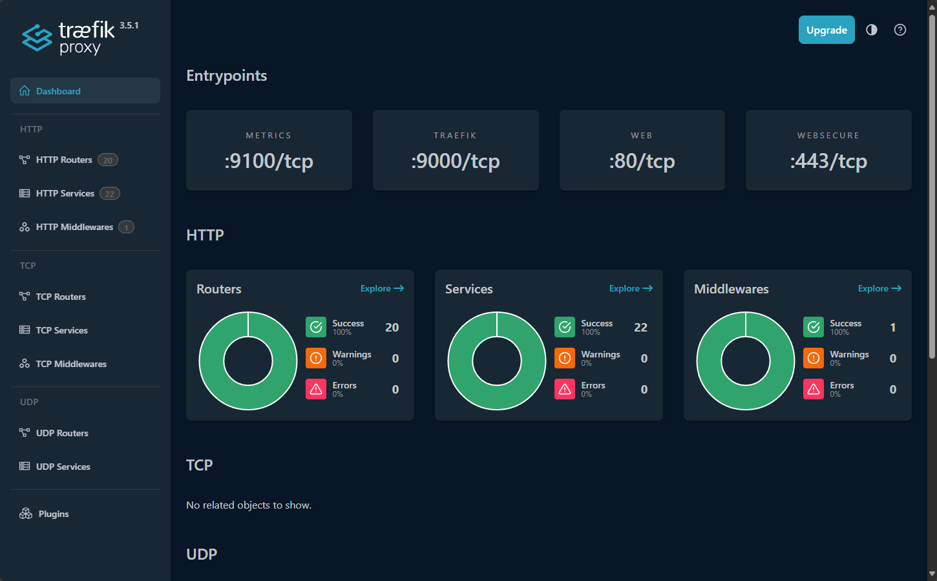Viewport: 937px width, 581px height.
Task: Open TCP Services from the sidebar
Action: click(x=61, y=330)
